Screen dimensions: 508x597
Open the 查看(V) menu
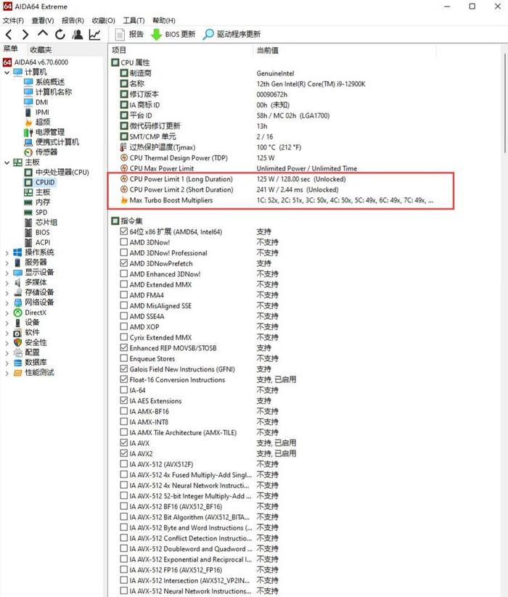click(43, 20)
